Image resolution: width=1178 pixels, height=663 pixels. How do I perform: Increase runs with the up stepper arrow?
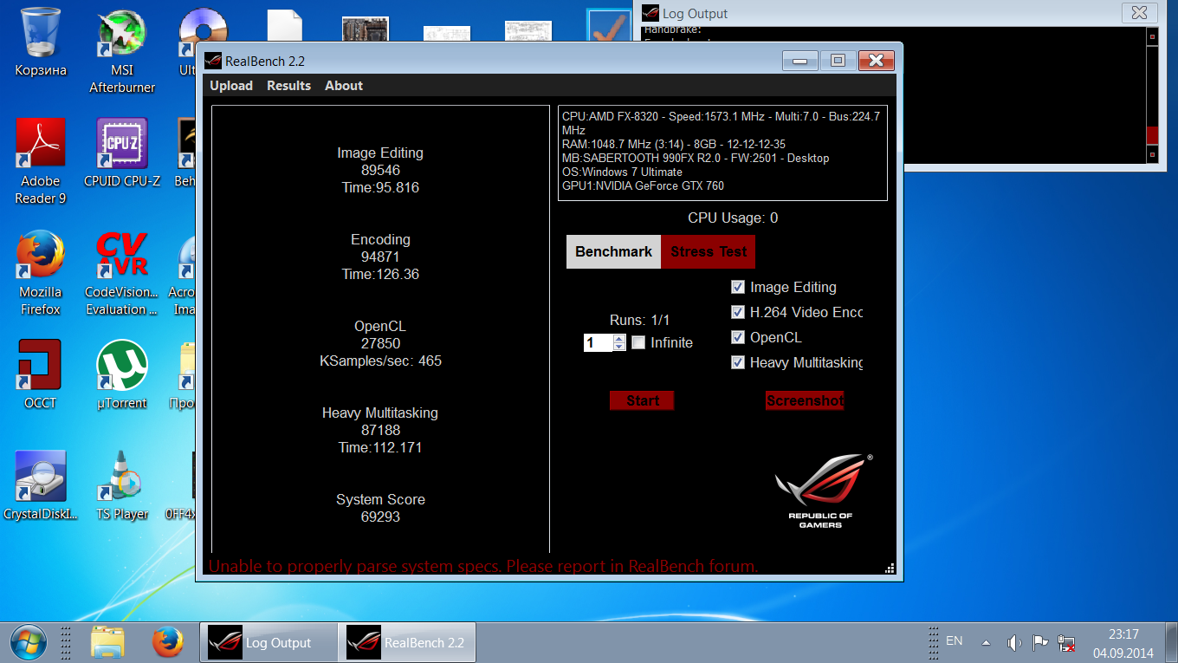[618, 339]
